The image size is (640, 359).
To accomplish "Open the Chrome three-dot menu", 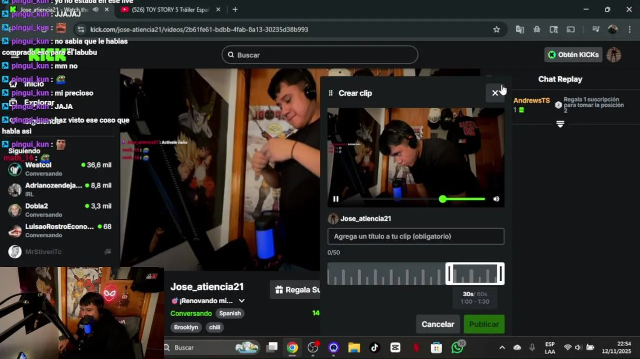I will [629, 29].
